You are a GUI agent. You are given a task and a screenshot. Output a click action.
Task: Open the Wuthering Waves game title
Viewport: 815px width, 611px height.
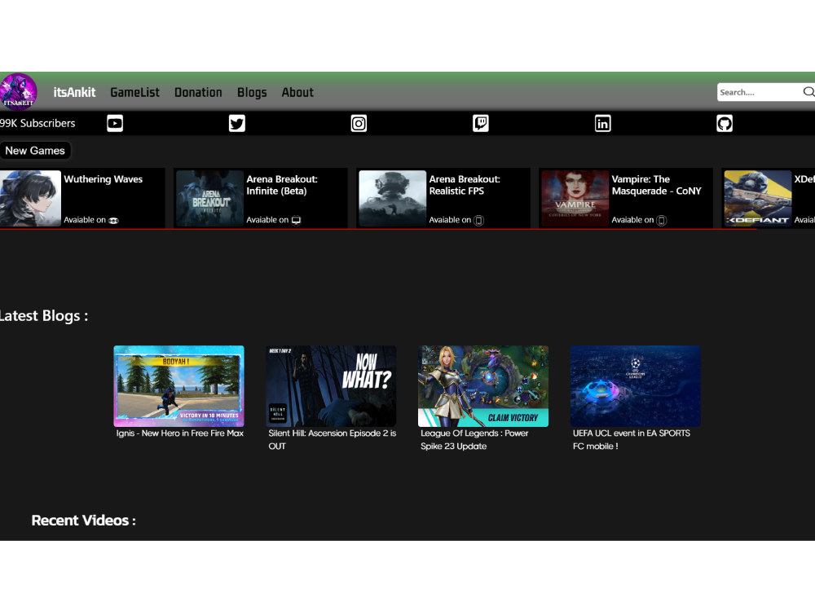(x=103, y=179)
